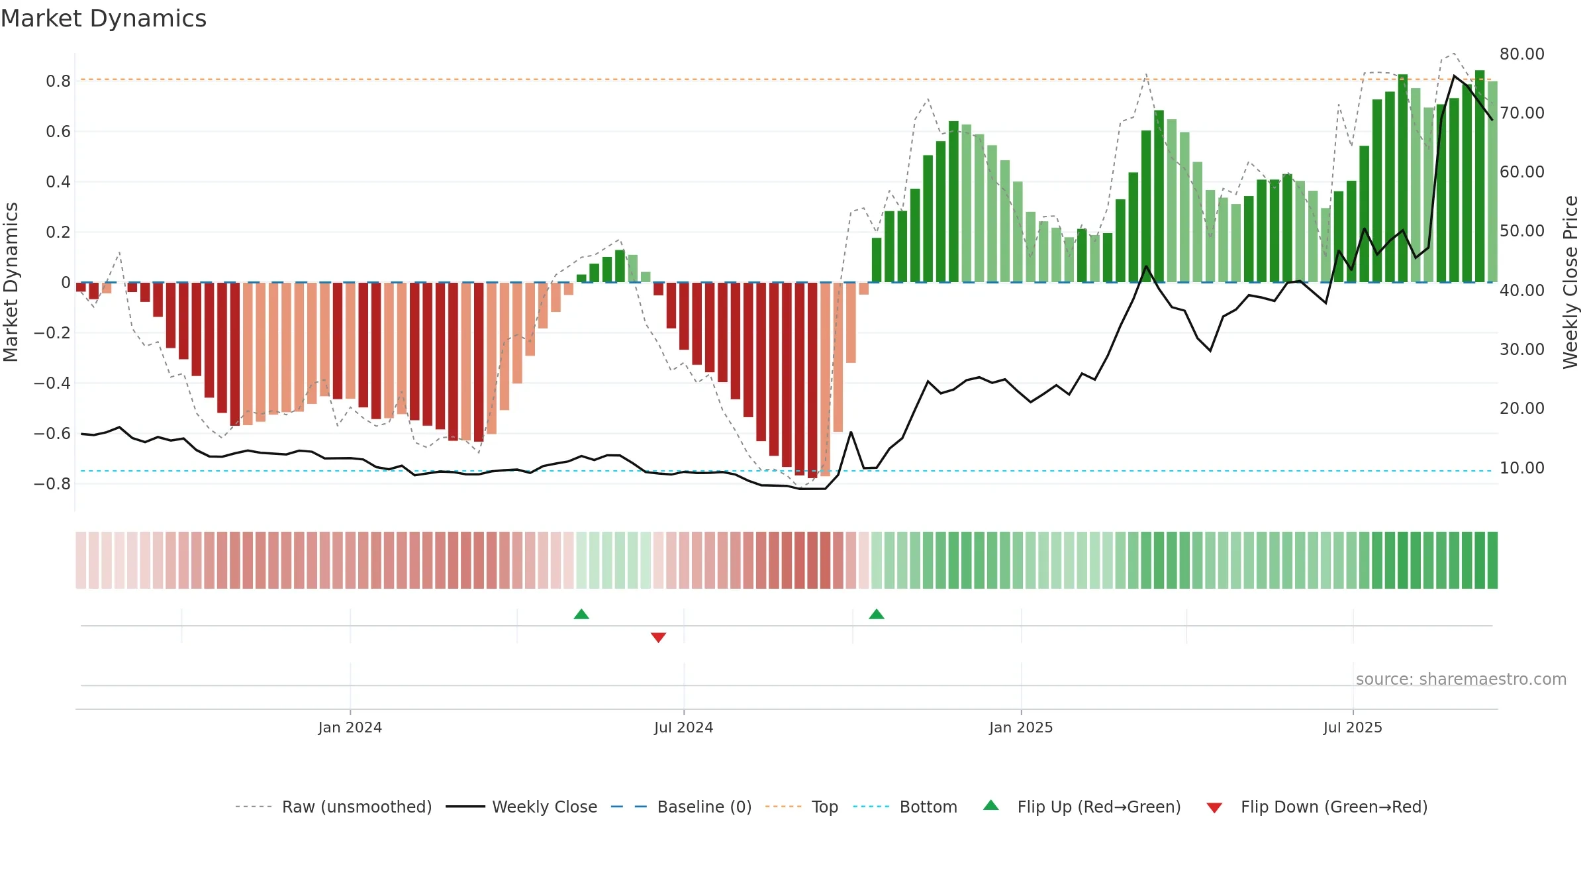Toggle the Bottom legend entry
Viewport: 1589px width, 894px height.
click(904, 807)
